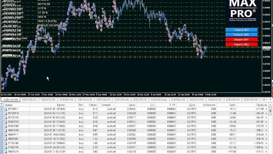Click the current price label on price scale
273x154 pixels.
267,47
